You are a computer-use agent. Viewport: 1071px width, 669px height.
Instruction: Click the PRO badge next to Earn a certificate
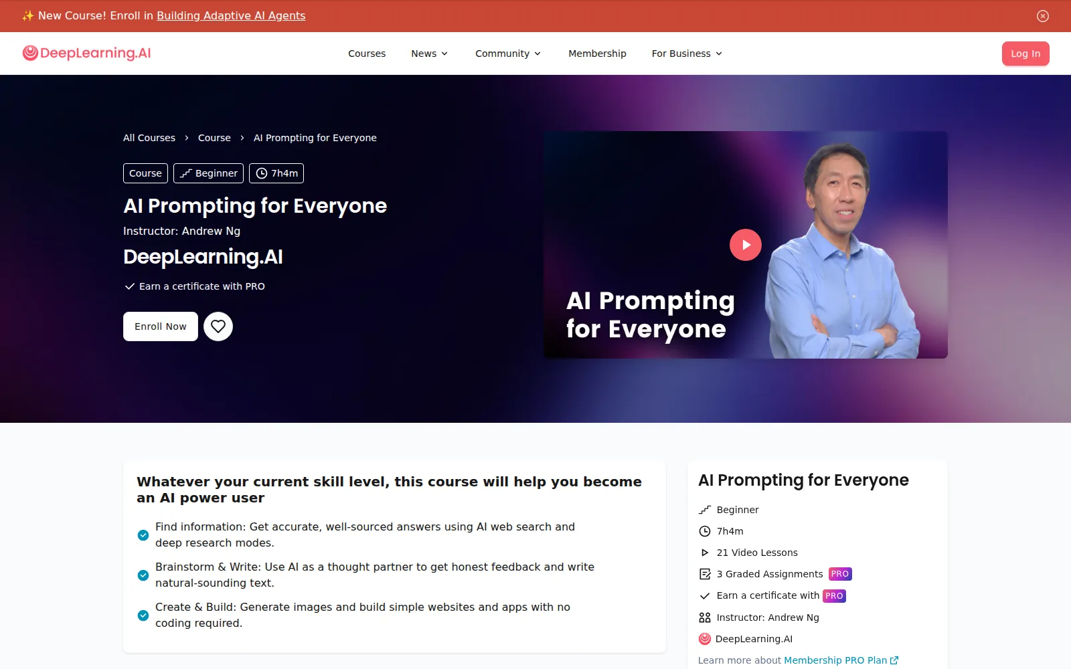(834, 595)
